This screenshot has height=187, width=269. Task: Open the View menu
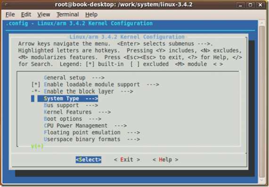coord(44,15)
